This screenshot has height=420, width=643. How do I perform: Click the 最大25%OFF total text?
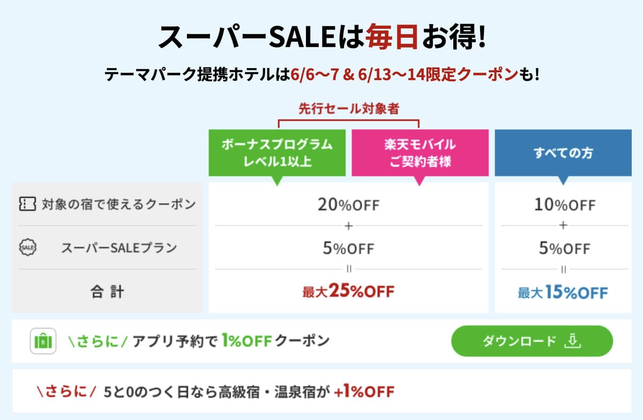coord(348,291)
